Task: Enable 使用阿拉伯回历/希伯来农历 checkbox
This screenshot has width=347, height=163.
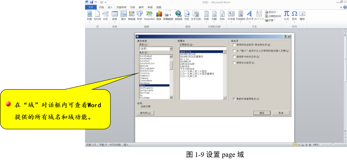Action: pos(234,45)
